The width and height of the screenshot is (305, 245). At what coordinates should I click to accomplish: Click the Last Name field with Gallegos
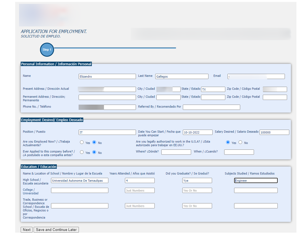pyautogui.click(x=182, y=76)
